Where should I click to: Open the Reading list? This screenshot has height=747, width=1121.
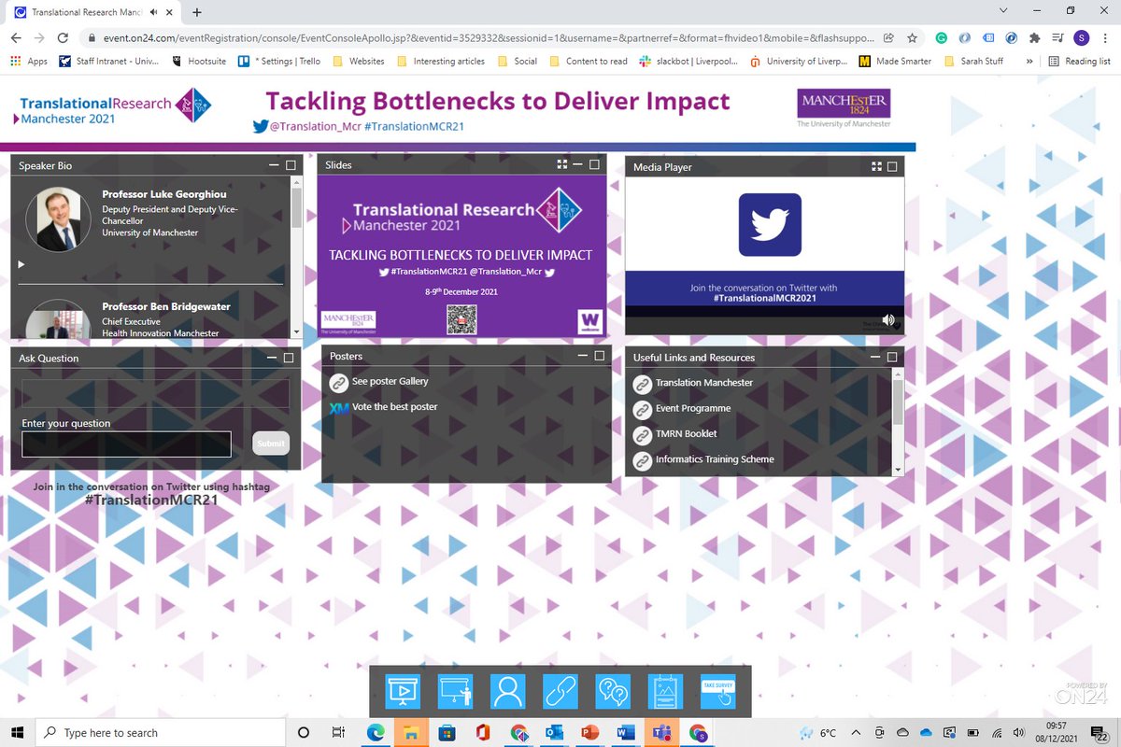pyautogui.click(x=1079, y=61)
